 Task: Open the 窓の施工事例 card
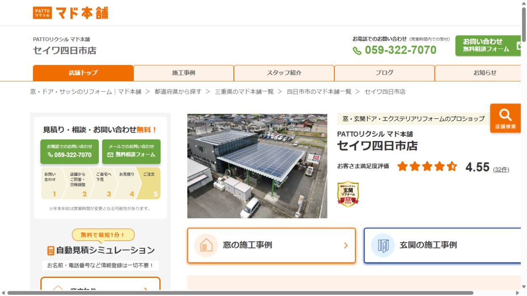pyautogui.click(x=272, y=246)
